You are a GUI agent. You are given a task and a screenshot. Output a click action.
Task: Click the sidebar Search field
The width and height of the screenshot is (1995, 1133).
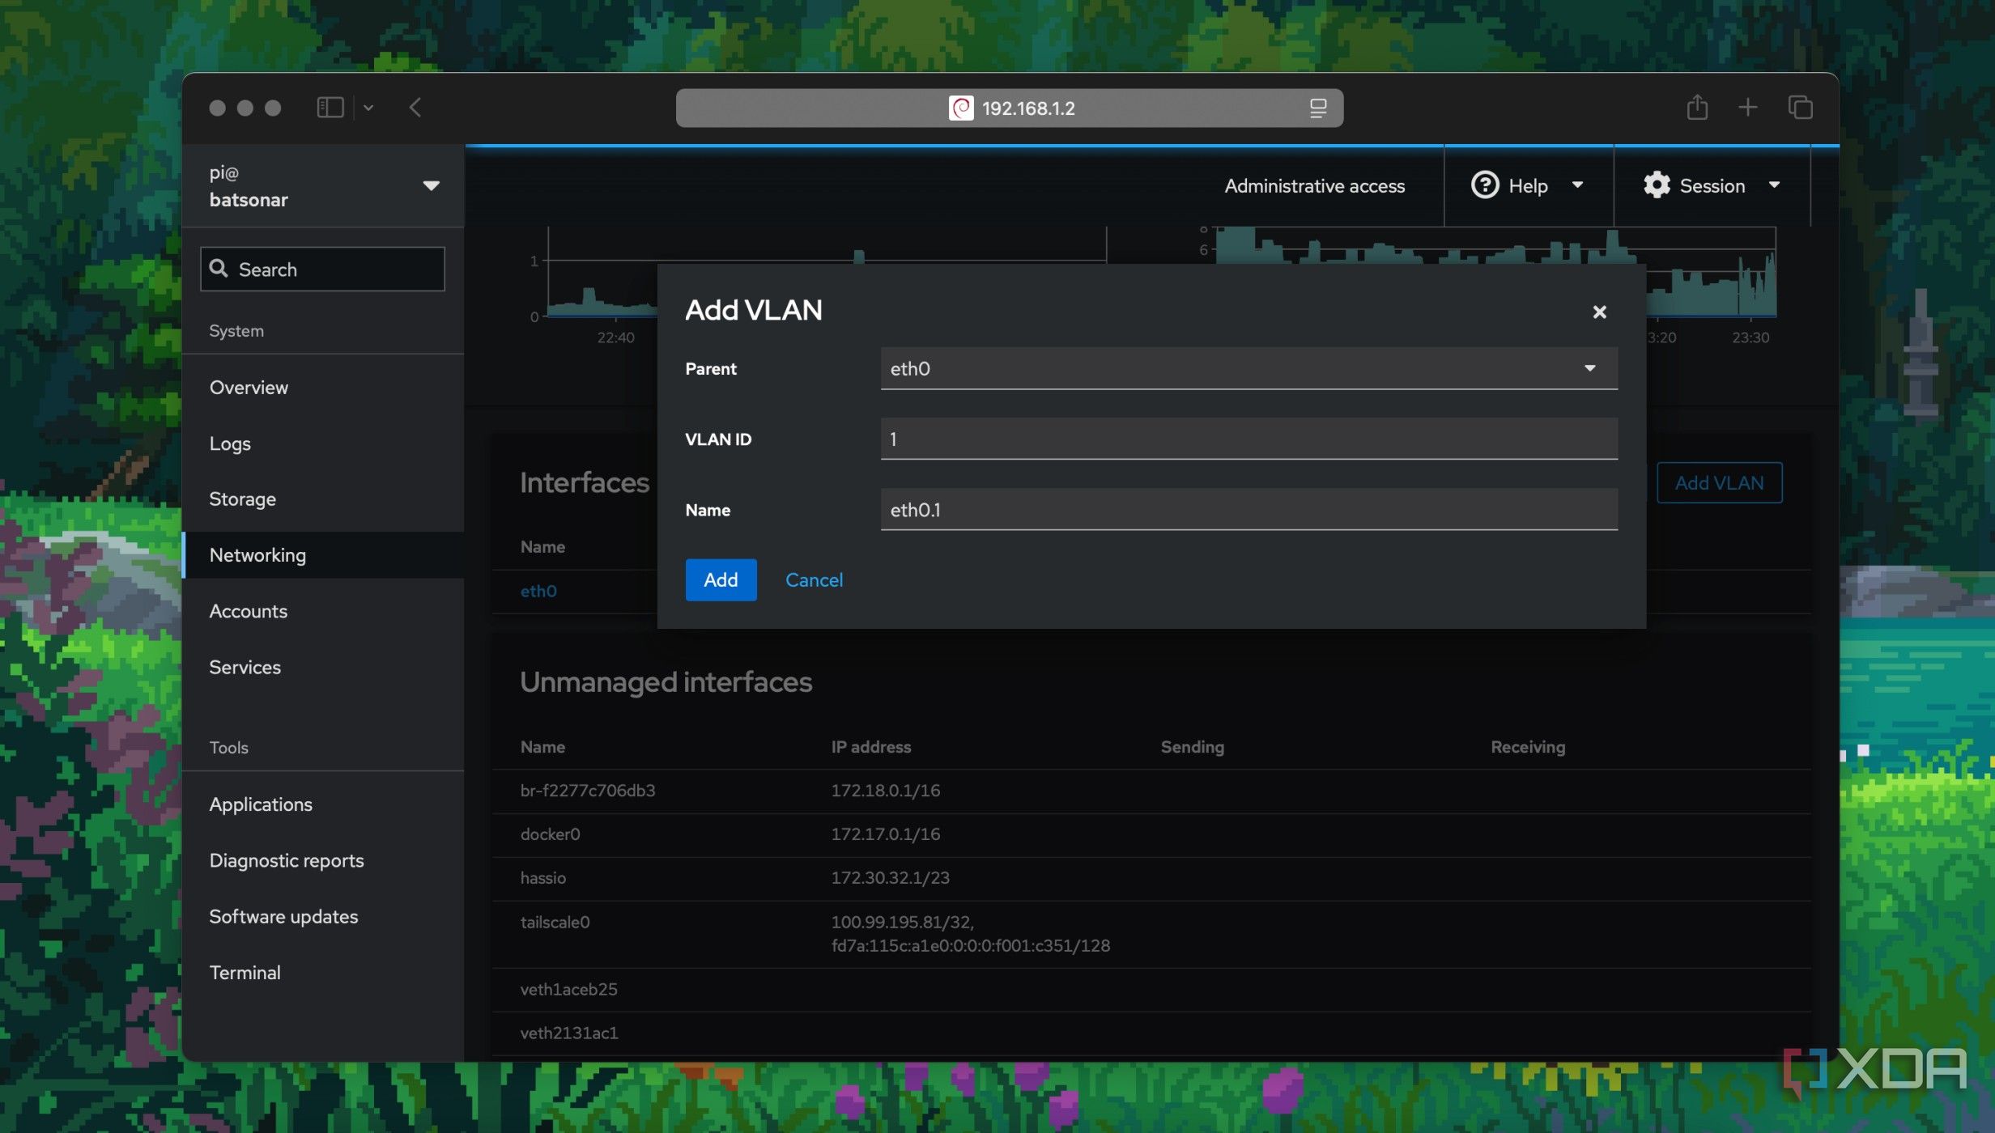click(x=322, y=269)
